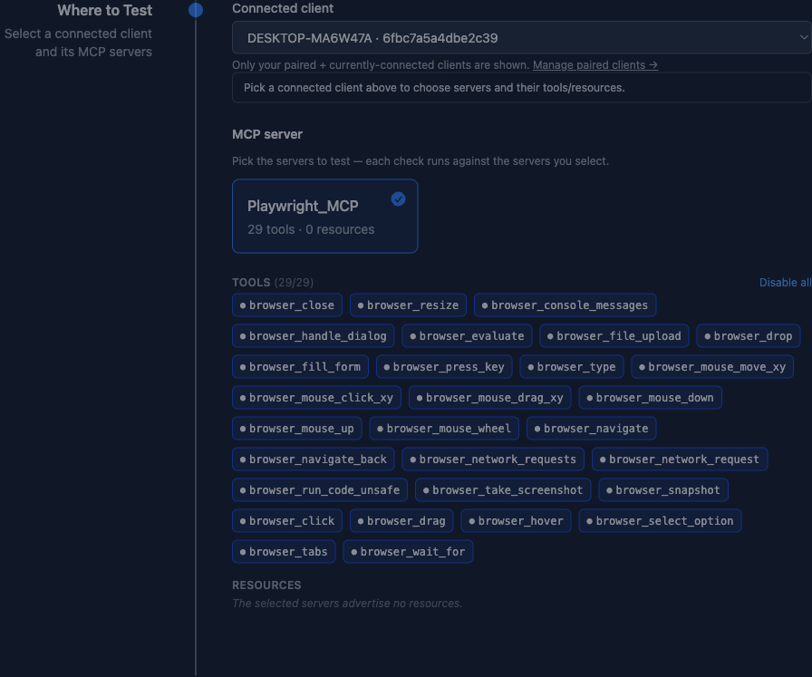Toggle the browser_file_upload tool

[614, 335]
